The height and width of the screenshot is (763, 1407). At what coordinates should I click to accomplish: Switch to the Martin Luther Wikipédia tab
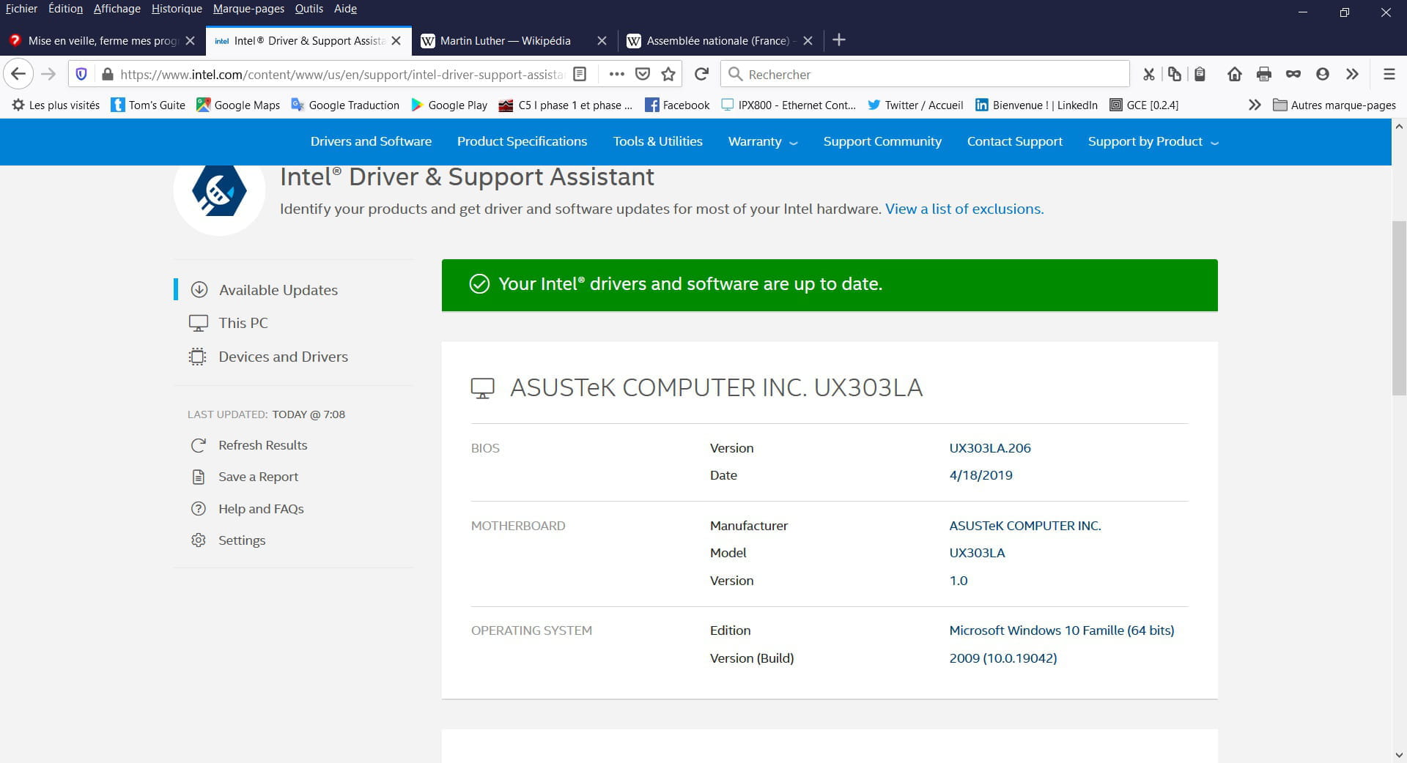click(505, 40)
